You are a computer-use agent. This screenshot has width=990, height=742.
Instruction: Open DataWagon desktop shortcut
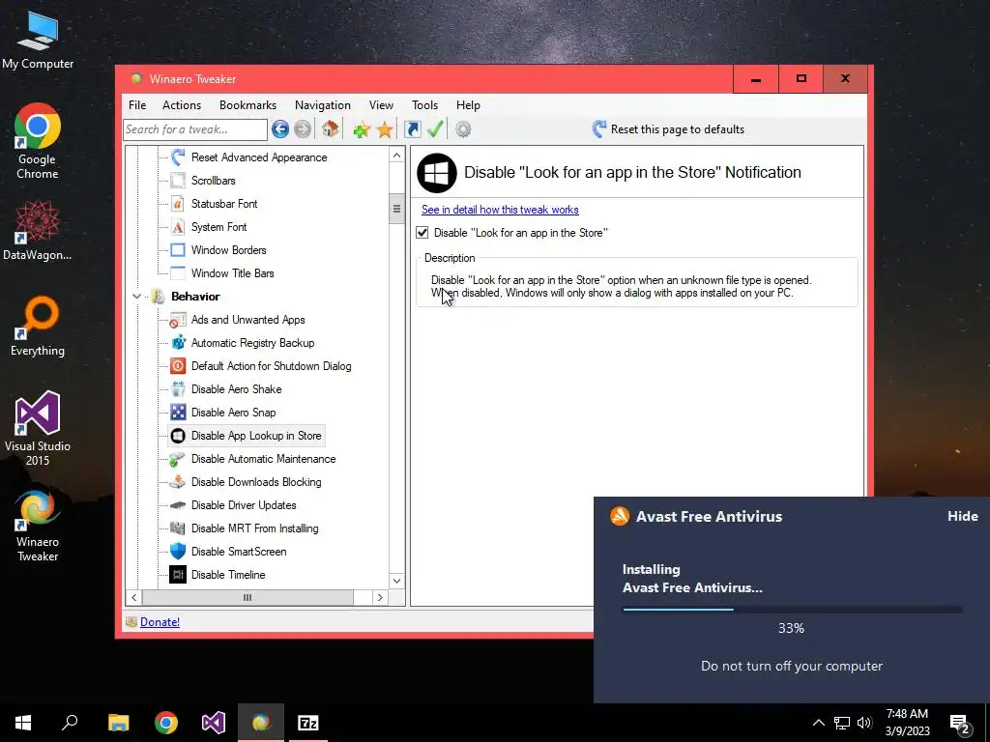tap(38, 230)
